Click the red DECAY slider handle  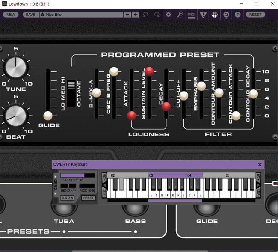click(166, 107)
